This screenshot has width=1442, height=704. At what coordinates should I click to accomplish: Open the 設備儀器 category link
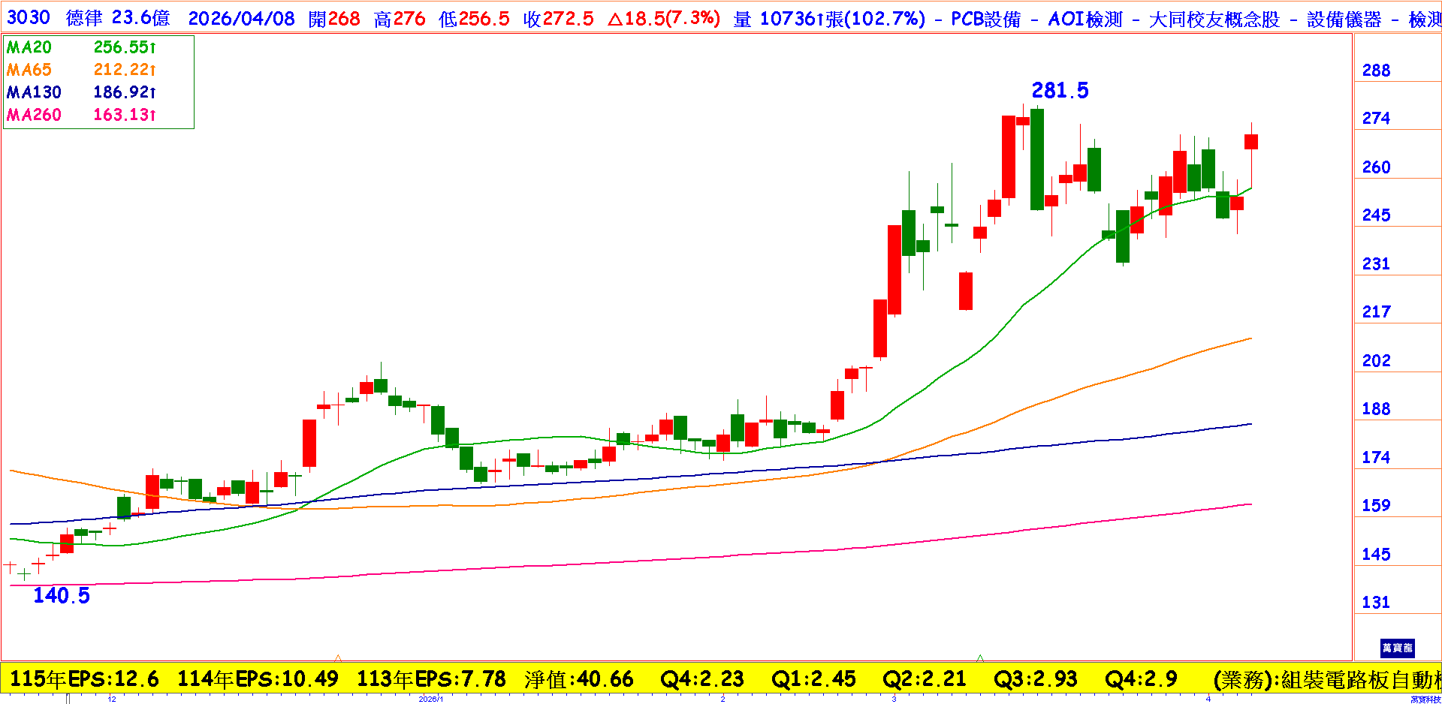(1344, 19)
